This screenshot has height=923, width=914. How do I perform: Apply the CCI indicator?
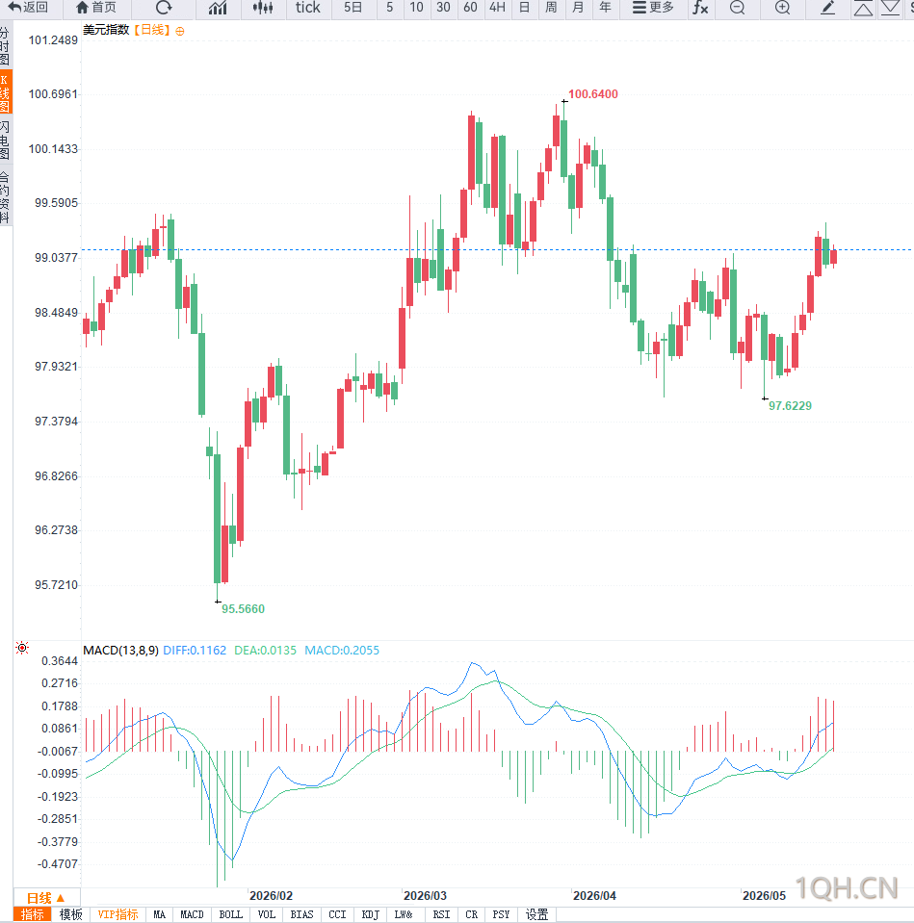(x=337, y=914)
